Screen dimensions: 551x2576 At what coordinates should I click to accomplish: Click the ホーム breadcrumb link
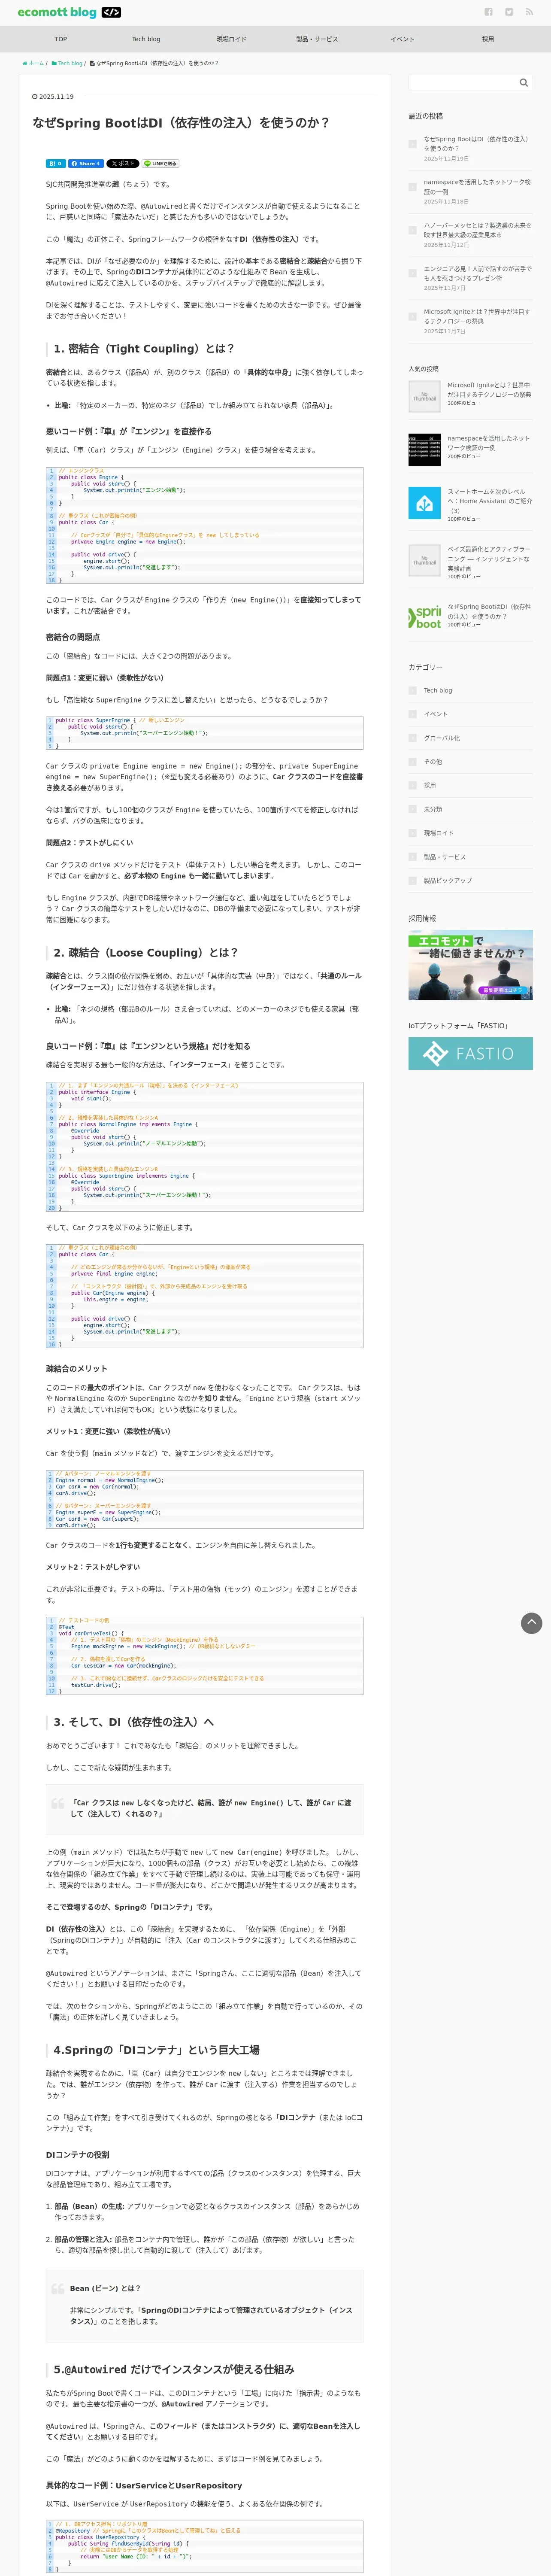pyautogui.click(x=36, y=63)
